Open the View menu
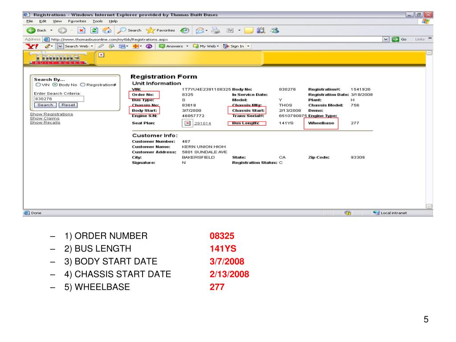The width and height of the screenshot is (456, 342). point(57,21)
